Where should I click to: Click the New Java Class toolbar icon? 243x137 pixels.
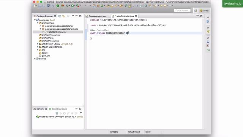tap(102, 6)
